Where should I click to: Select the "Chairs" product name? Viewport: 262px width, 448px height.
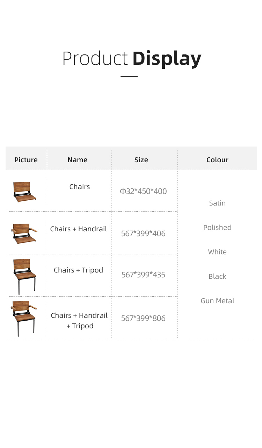tap(79, 187)
